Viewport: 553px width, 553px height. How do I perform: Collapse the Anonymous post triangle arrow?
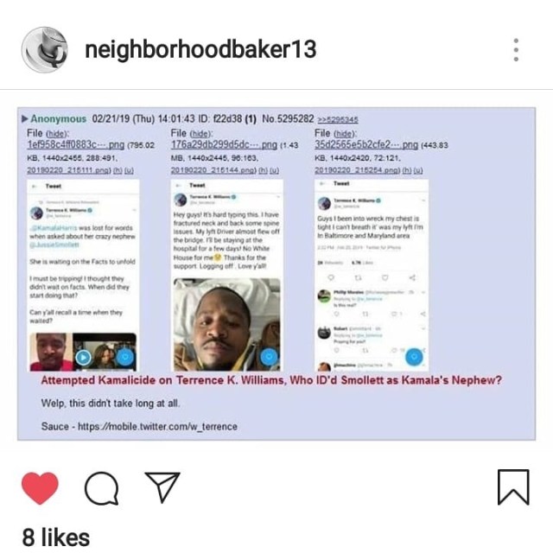tap(25, 118)
